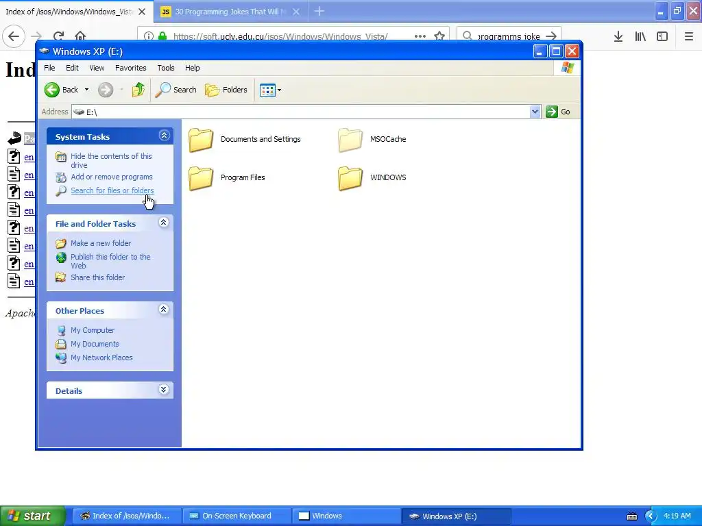Screen dimensions: 702x526
Task: Click the magnifier icon beside Search for files
Action: coord(61,191)
